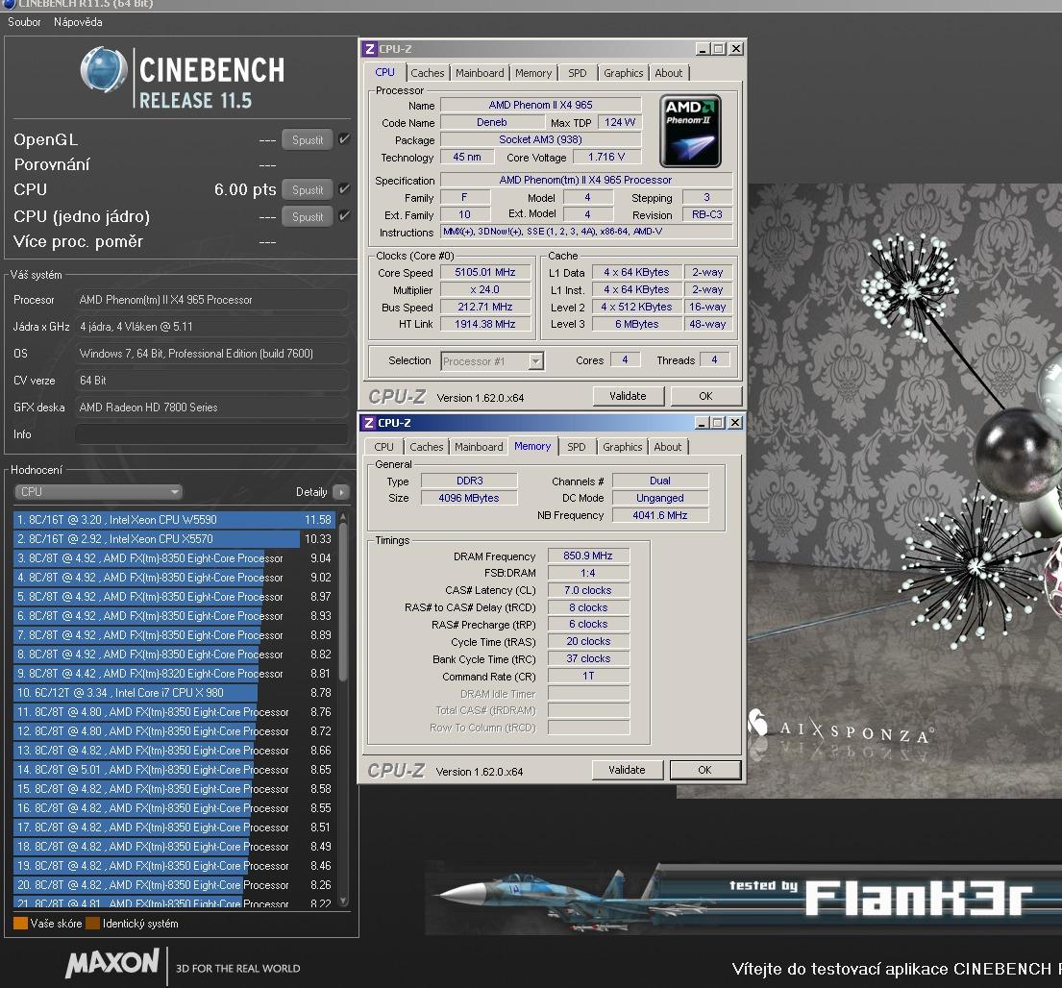
Task: Click the Bus Speed value 212.71 MHz
Action: pyautogui.click(x=485, y=307)
